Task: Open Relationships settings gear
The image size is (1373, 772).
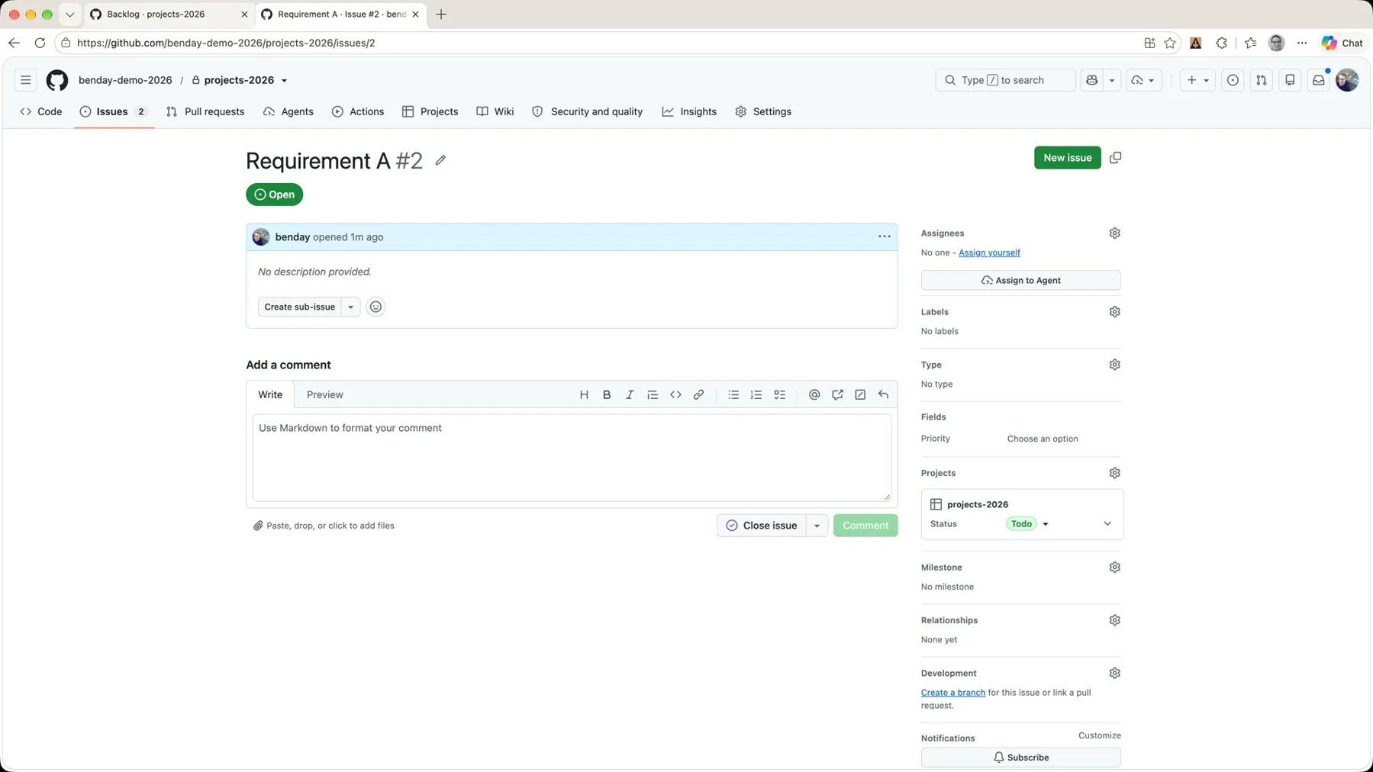Action: point(1114,620)
